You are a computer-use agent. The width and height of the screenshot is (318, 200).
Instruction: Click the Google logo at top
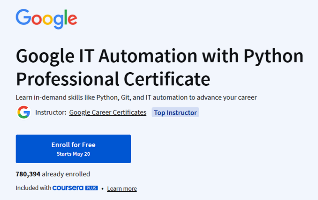(46, 19)
